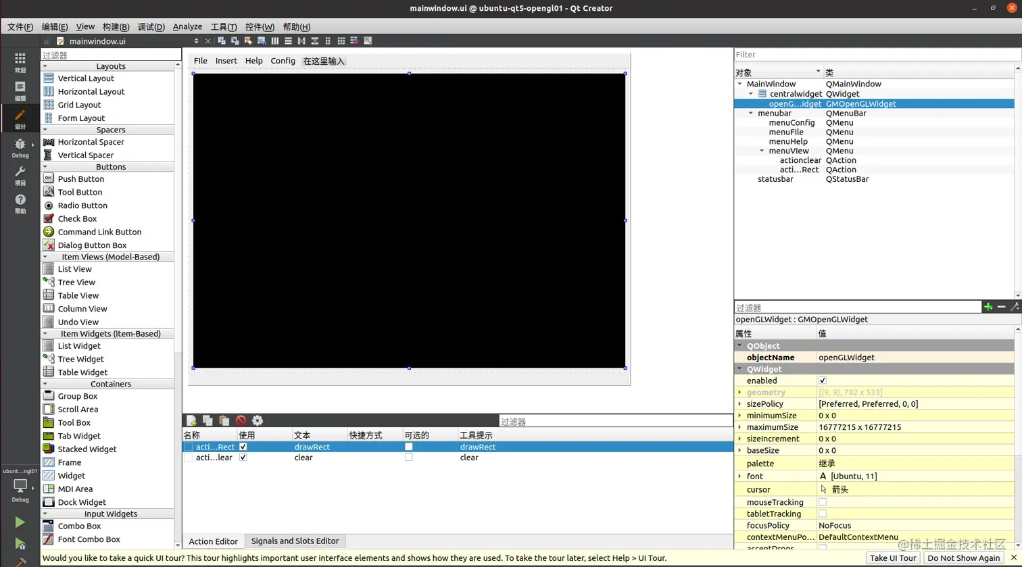Open property editor wrench settings icon
The image size is (1022, 567).
[x=1015, y=307]
